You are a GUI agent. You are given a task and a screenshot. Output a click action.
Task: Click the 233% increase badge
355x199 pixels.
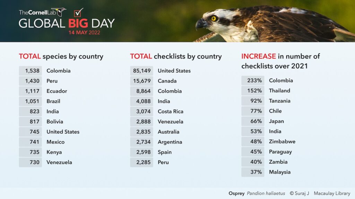coord(253,80)
